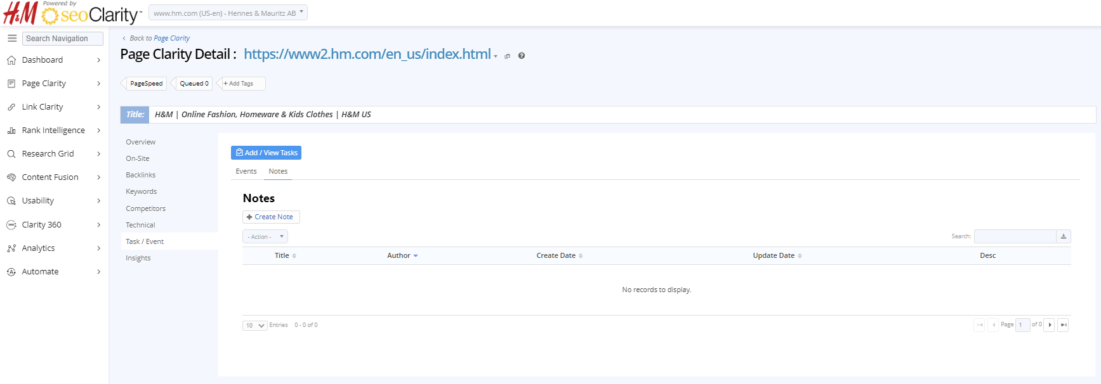Open page URL in new window icon
1101x384 pixels.
coord(507,56)
